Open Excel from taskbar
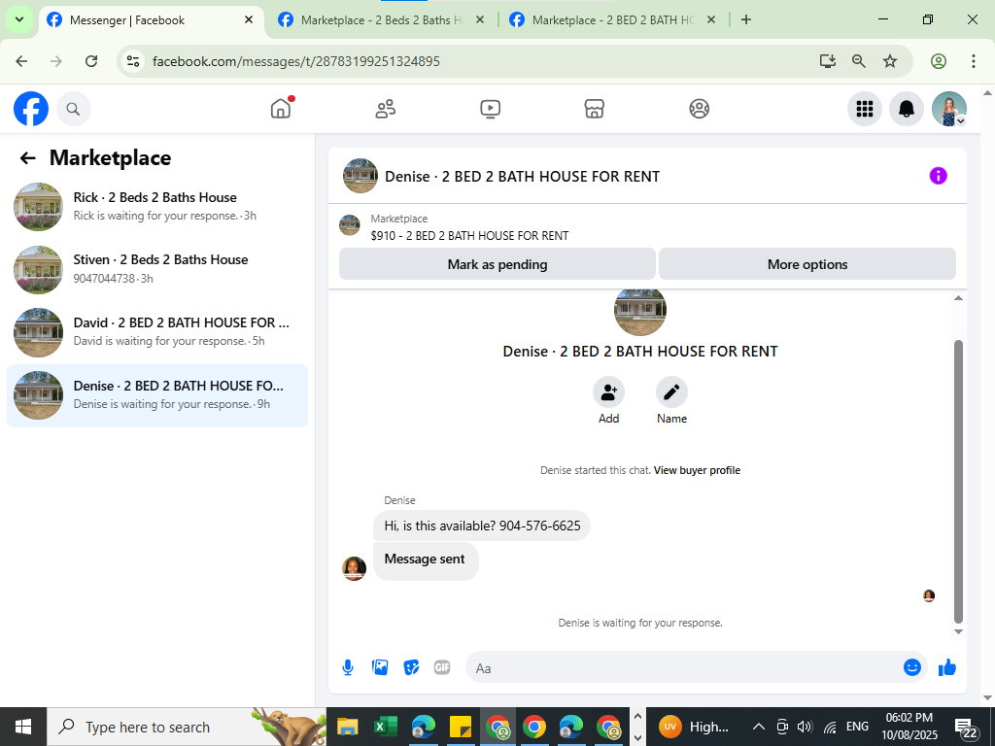The image size is (995, 746). point(386,727)
